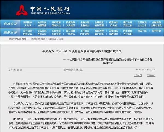Open the 金融研究 link
The height and width of the screenshot is (132, 164).
tap(85, 25)
